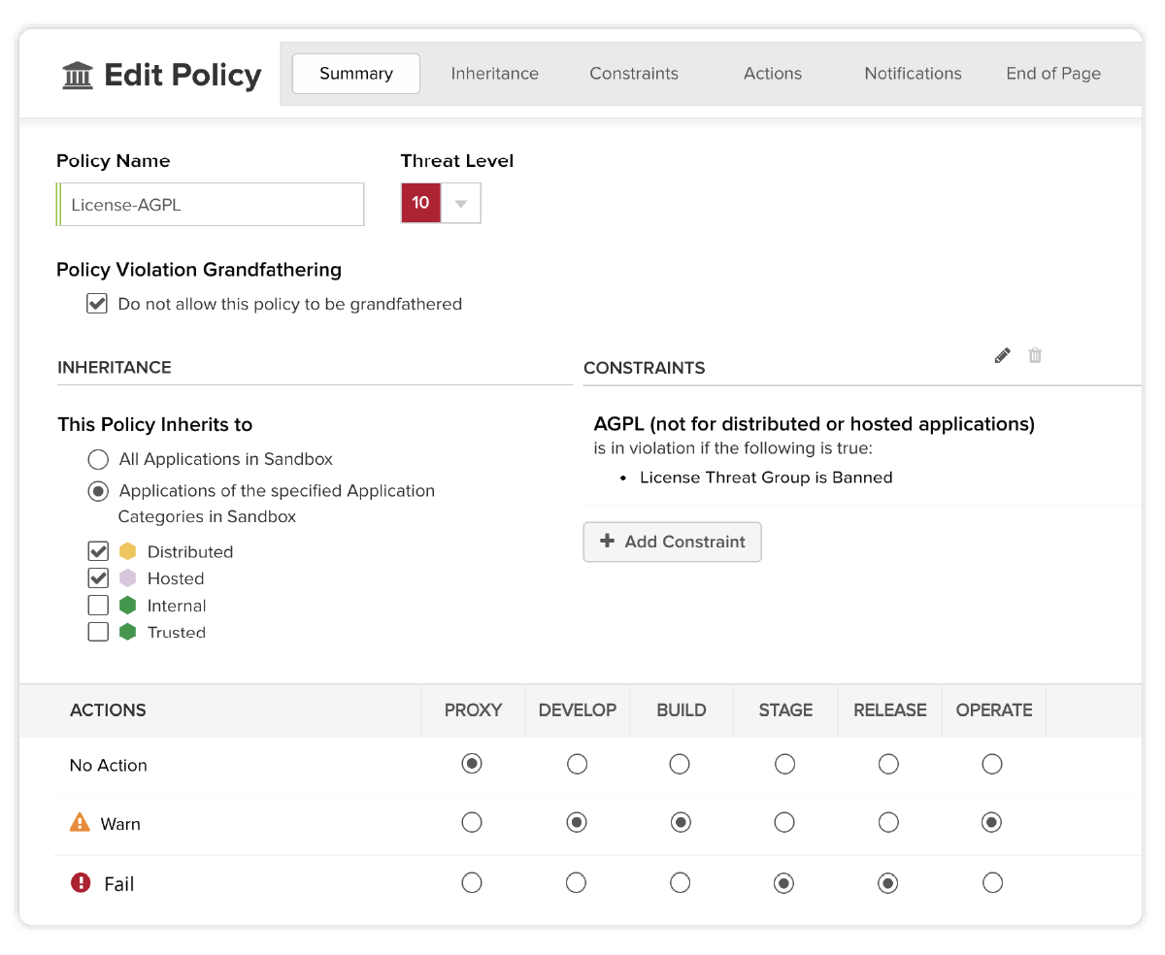
Task: Click the green Internal hexagon icon
Action: [127, 606]
